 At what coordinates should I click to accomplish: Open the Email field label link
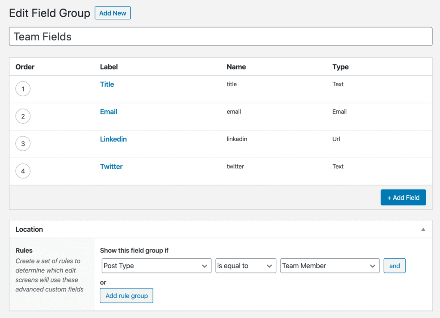[109, 112]
